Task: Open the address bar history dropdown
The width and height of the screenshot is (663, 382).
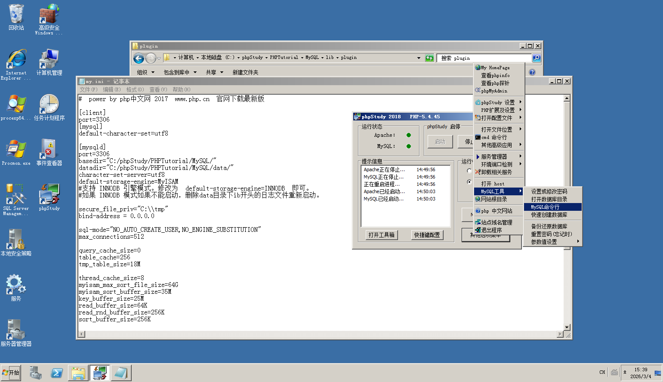Action: (x=419, y=58)
